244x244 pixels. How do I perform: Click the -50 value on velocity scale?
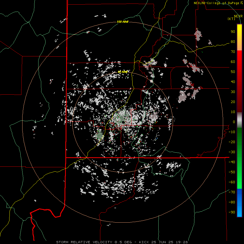[232, 172]
